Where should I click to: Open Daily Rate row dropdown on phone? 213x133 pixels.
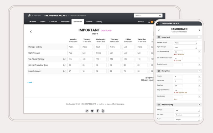point(200,86)
